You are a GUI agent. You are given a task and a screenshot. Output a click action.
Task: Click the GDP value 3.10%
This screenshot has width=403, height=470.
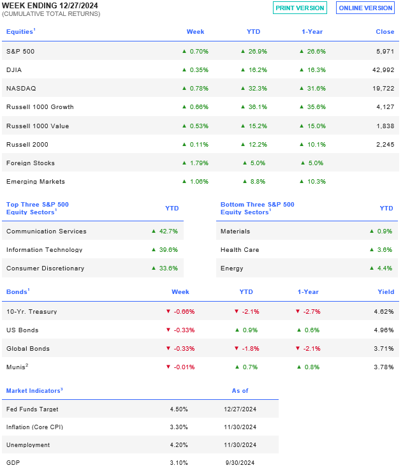click(x=179, y=463)
